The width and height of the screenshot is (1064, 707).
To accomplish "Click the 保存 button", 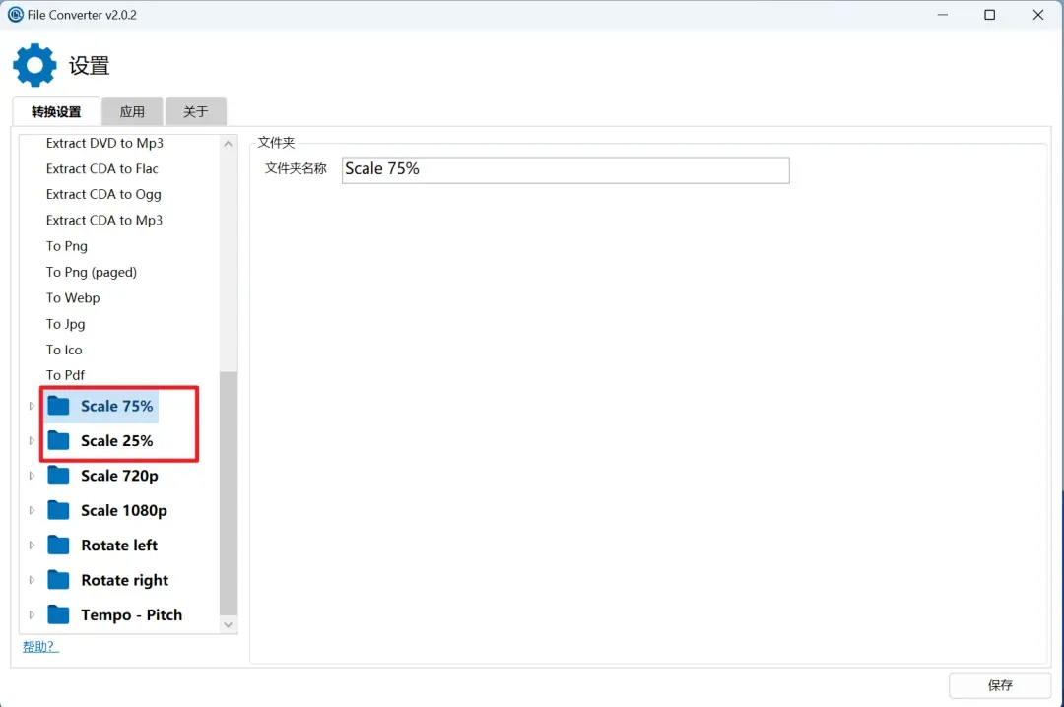I will tap(1000, 685).
